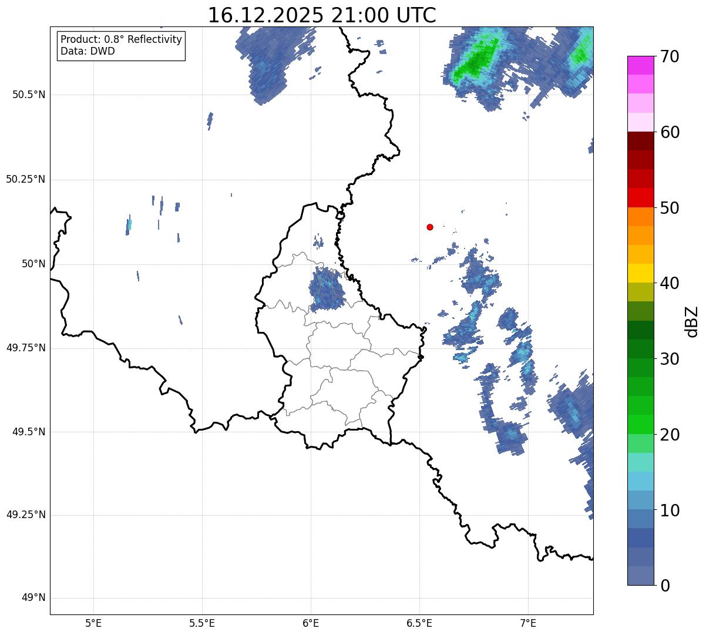The width and height of the screenshot is (706, 635).
Task: Click the colorbar tick value 40
Action: coord(670,283)
